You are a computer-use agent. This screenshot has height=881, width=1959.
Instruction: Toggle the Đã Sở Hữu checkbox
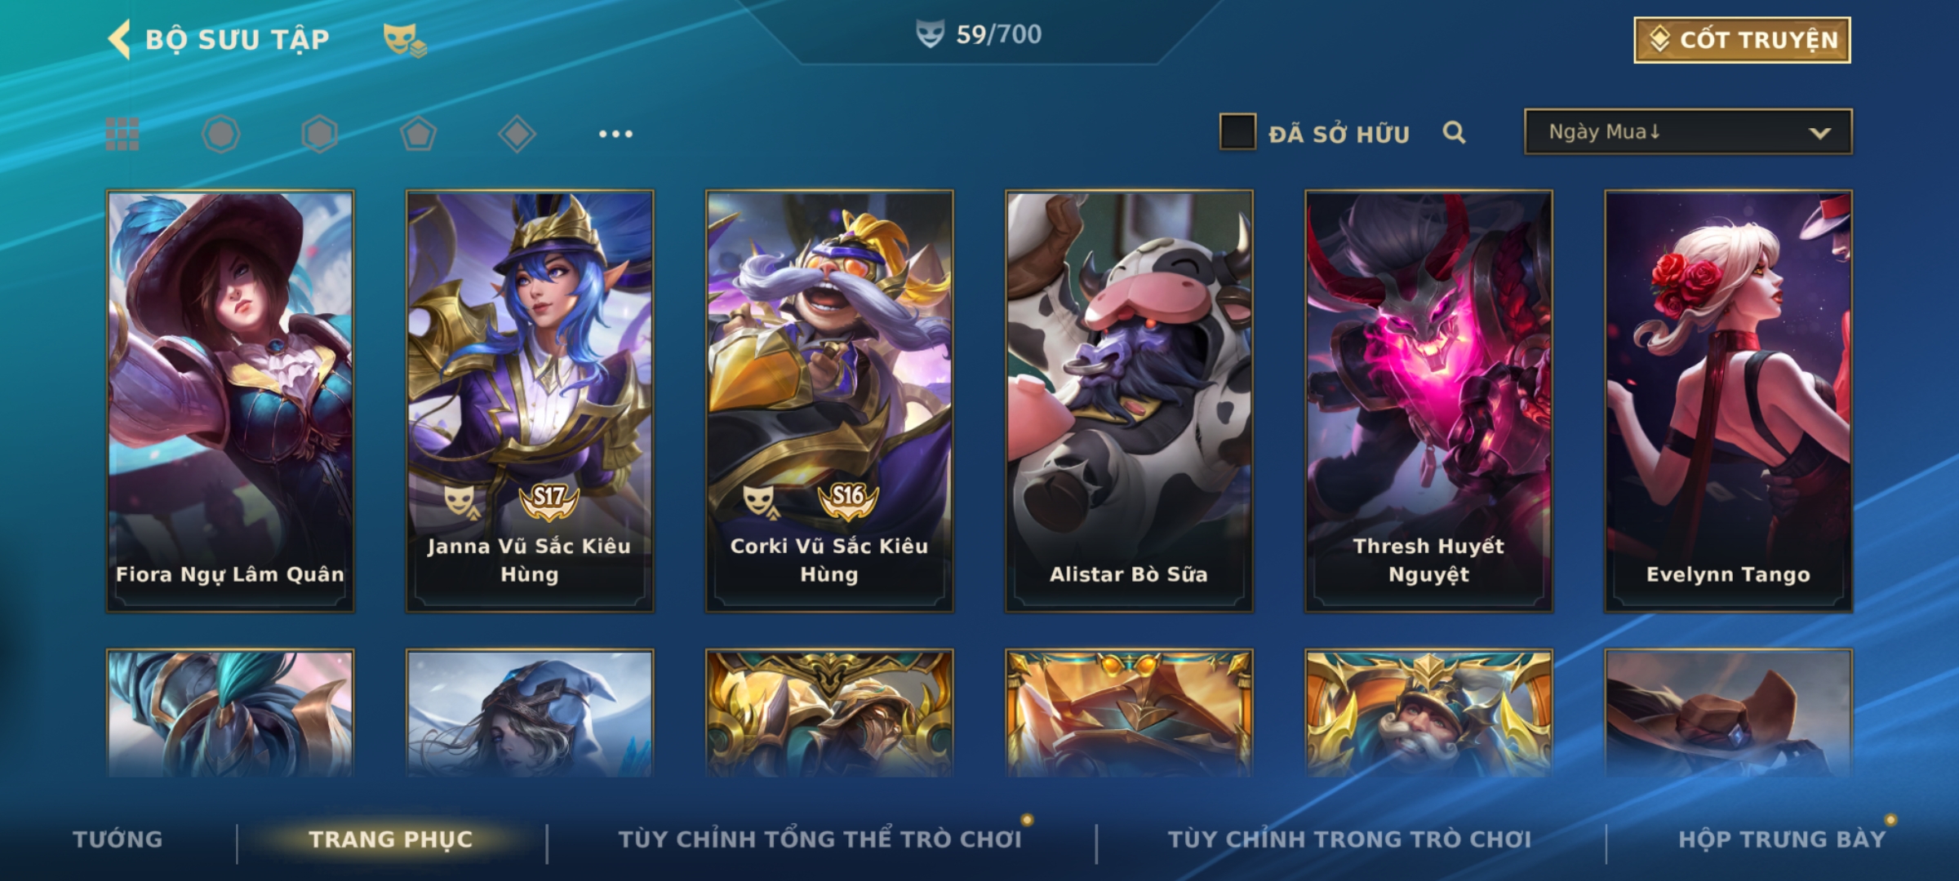1237,132
